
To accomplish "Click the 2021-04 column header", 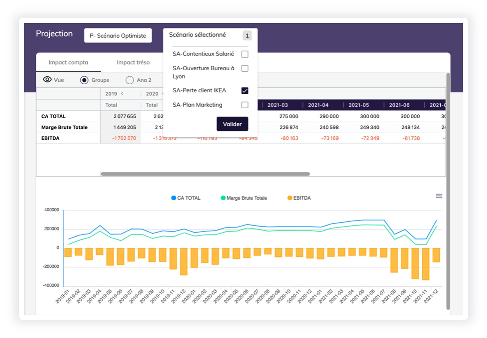I will coord(318,105).
